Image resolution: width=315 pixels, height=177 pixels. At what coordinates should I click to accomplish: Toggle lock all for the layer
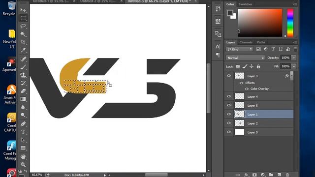[x=258, y=66]
